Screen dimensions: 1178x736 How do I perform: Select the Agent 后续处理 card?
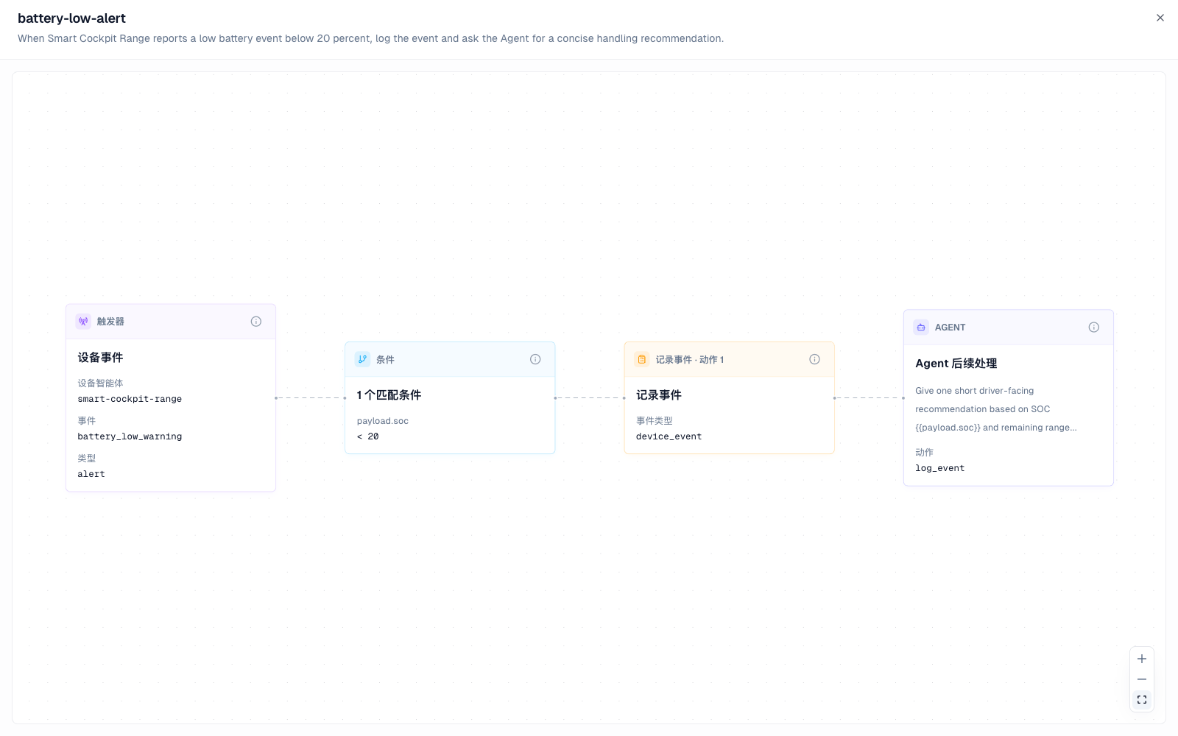(1009, 397)
